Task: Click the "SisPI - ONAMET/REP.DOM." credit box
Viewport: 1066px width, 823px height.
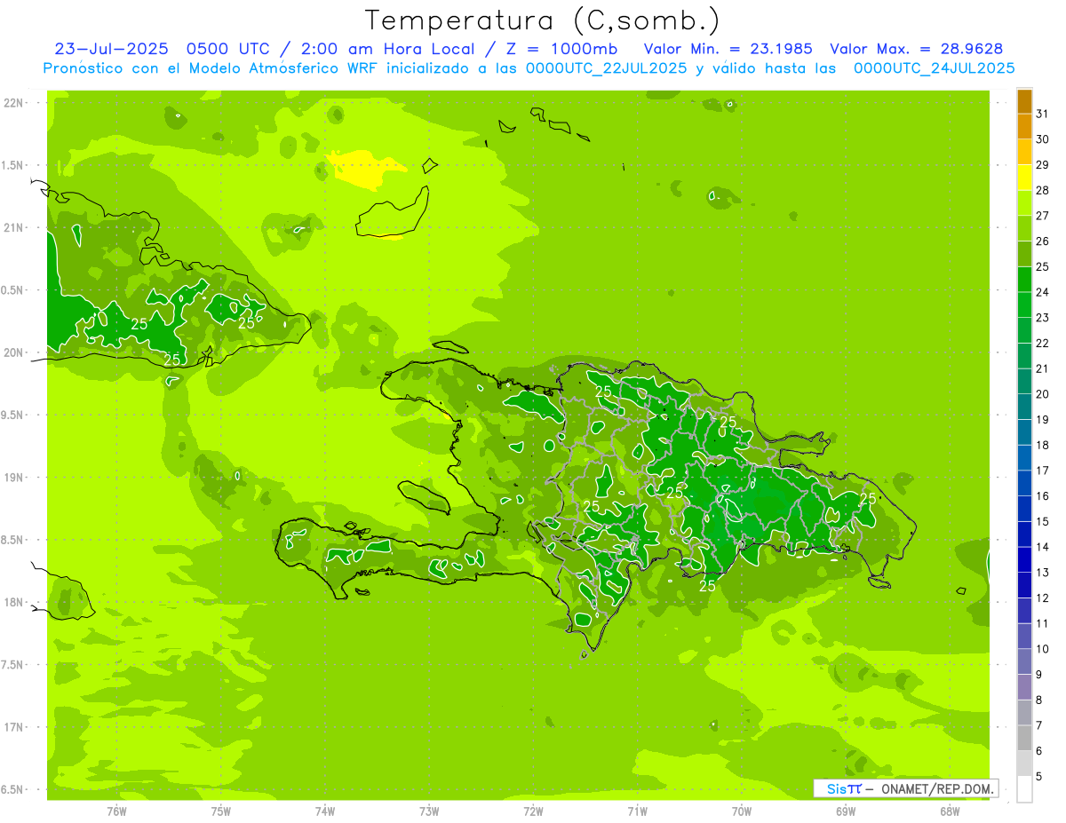Action: [x=905, y=788]
